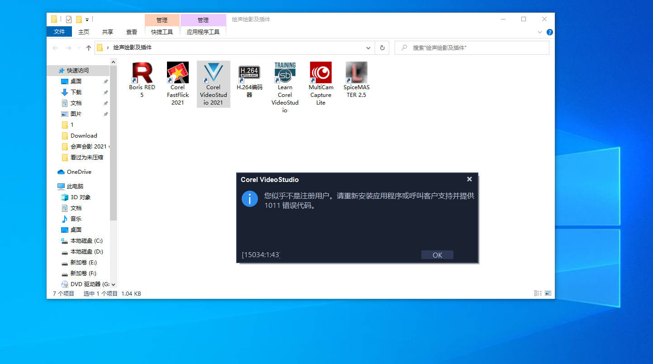Viewport: 653px width, 364px height.
Task: Select the Corel VideoStudio 2021 shortcut
Action: pos(214,84)
